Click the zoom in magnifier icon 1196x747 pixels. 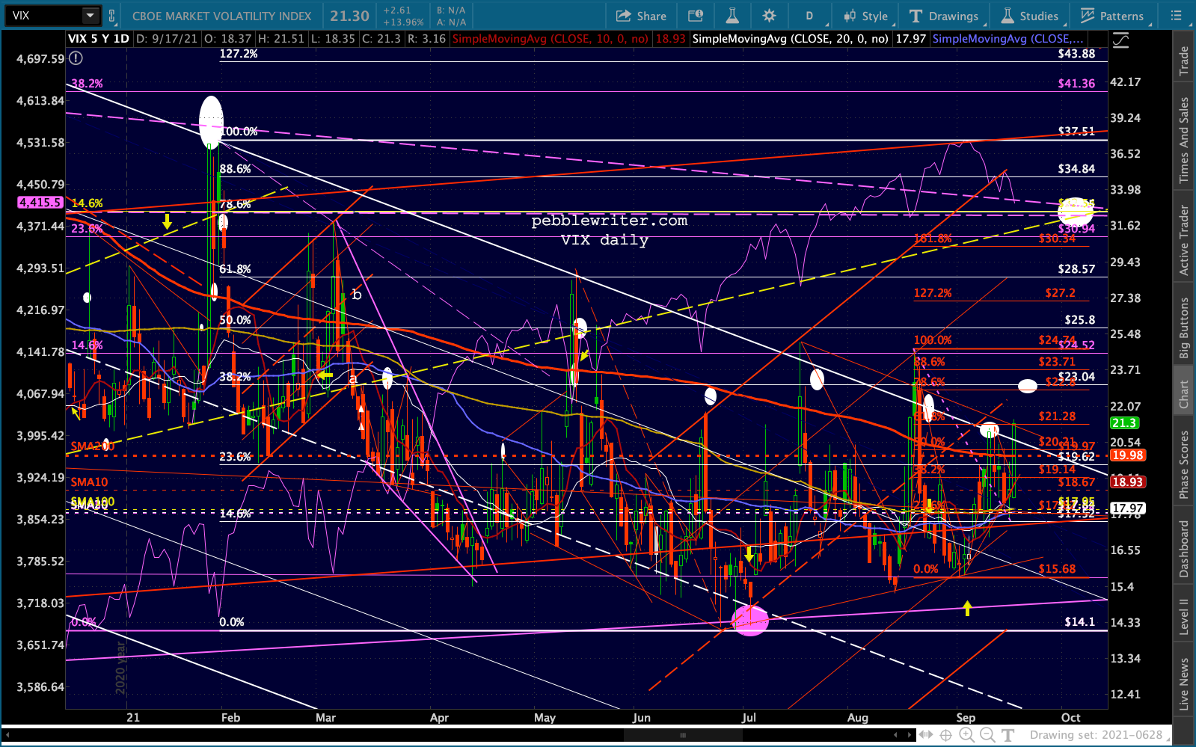pyautogui.click(x=966, y=735)
